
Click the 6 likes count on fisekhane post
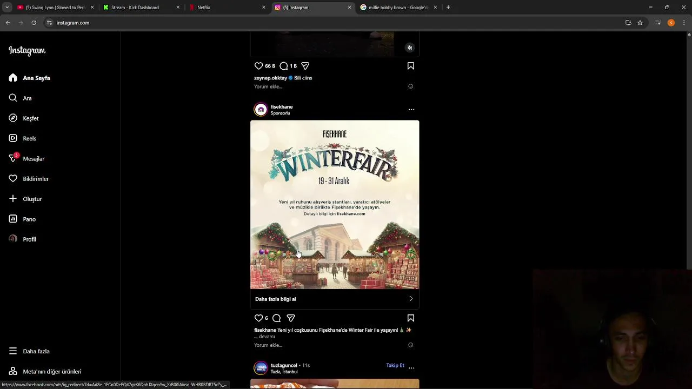(267, 318)
